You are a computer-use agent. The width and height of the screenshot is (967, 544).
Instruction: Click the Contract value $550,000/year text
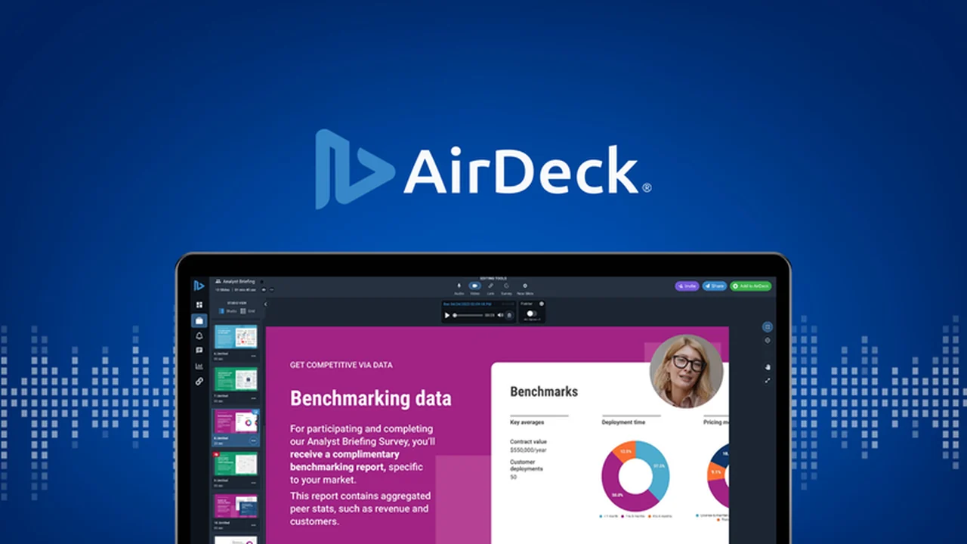coord(528,446)
